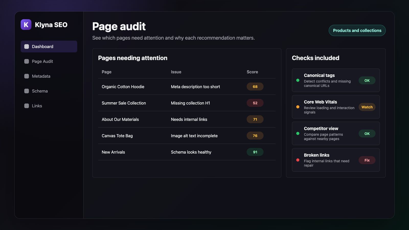Select the Summer Sale Collection page

point(124,103)
